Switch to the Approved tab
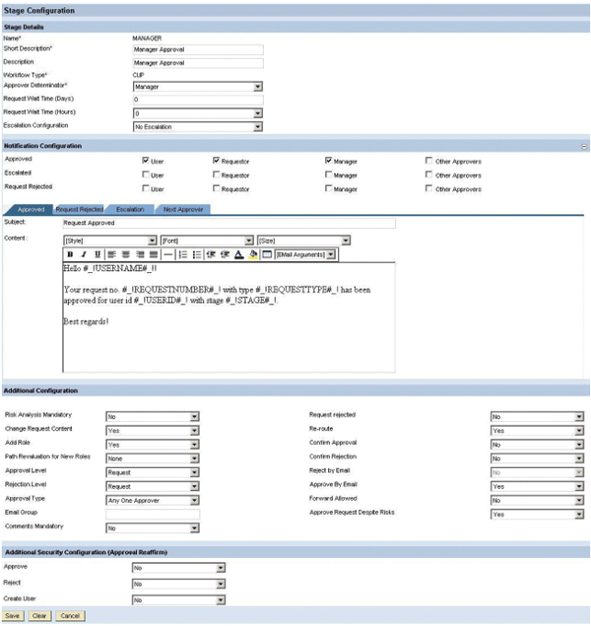The width and height of the screenshot is (591, 626). tap(31, 209)
